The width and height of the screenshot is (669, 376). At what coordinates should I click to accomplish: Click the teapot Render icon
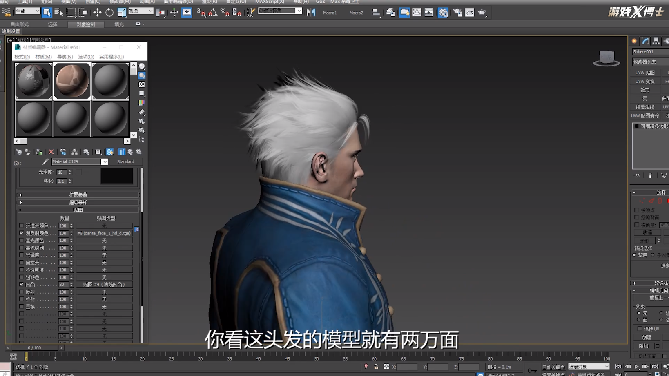click(x=482, y=12)
